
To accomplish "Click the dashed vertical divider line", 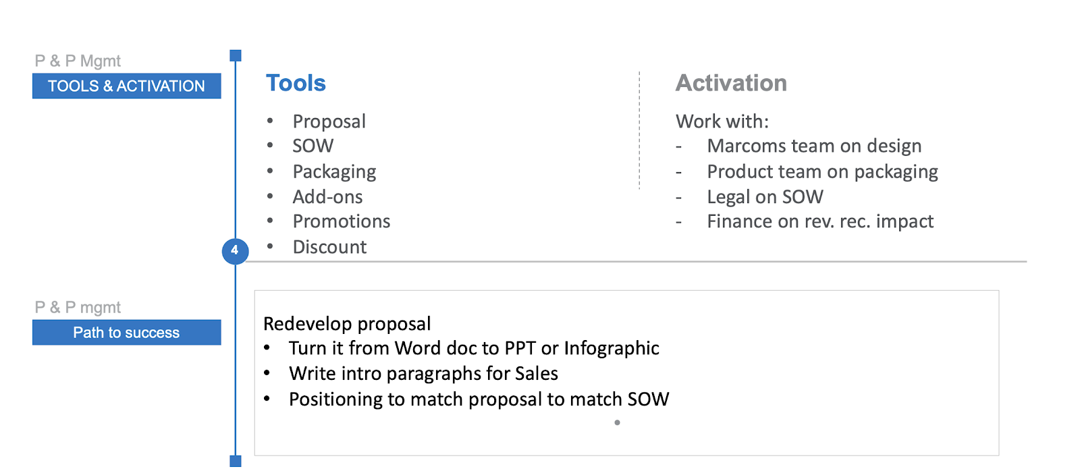I will coord(639,130).
